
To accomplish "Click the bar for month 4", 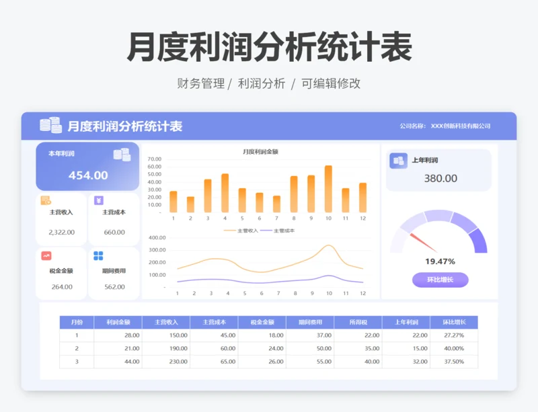I will [x=225, y=193].
